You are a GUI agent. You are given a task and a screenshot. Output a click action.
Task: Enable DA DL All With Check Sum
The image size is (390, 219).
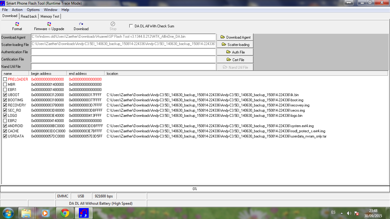point(131,26)
